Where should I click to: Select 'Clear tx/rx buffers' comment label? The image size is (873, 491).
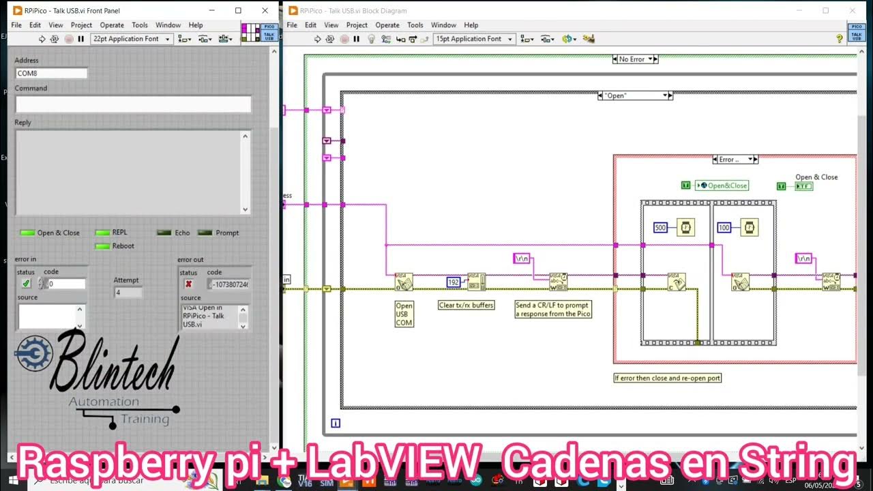(x=467, y=306)
